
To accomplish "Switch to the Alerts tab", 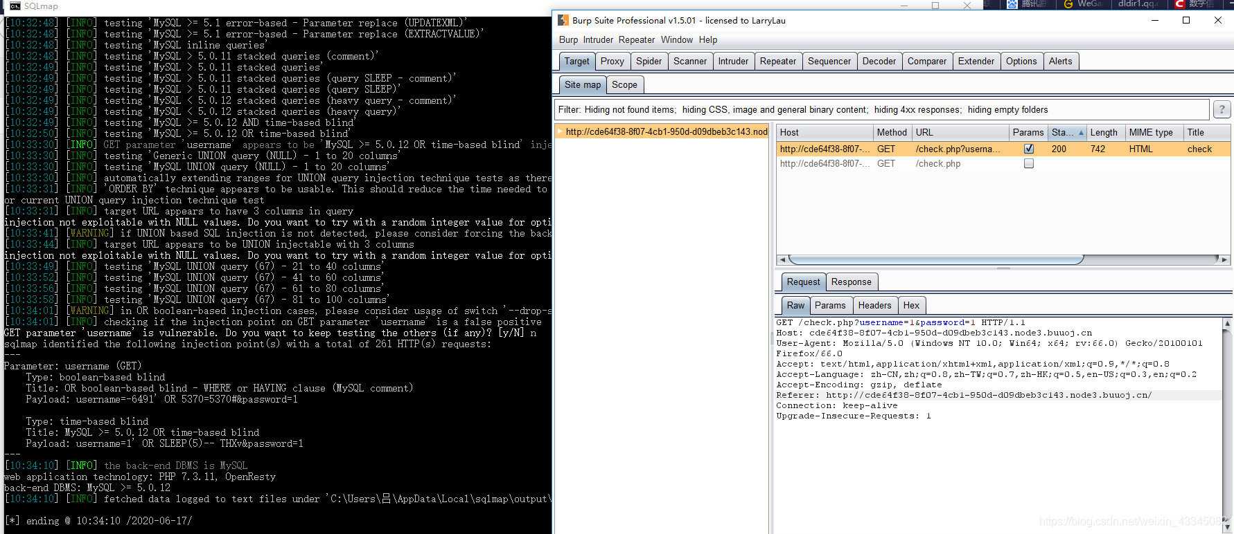I will pyautogui.click(x=1061, y=61).
